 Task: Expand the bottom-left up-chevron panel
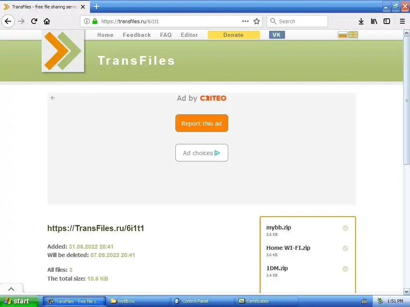click(11, 289)
